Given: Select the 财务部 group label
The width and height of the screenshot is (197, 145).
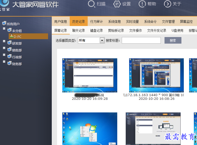Looking at the screenshot, I should coord(17,64).
